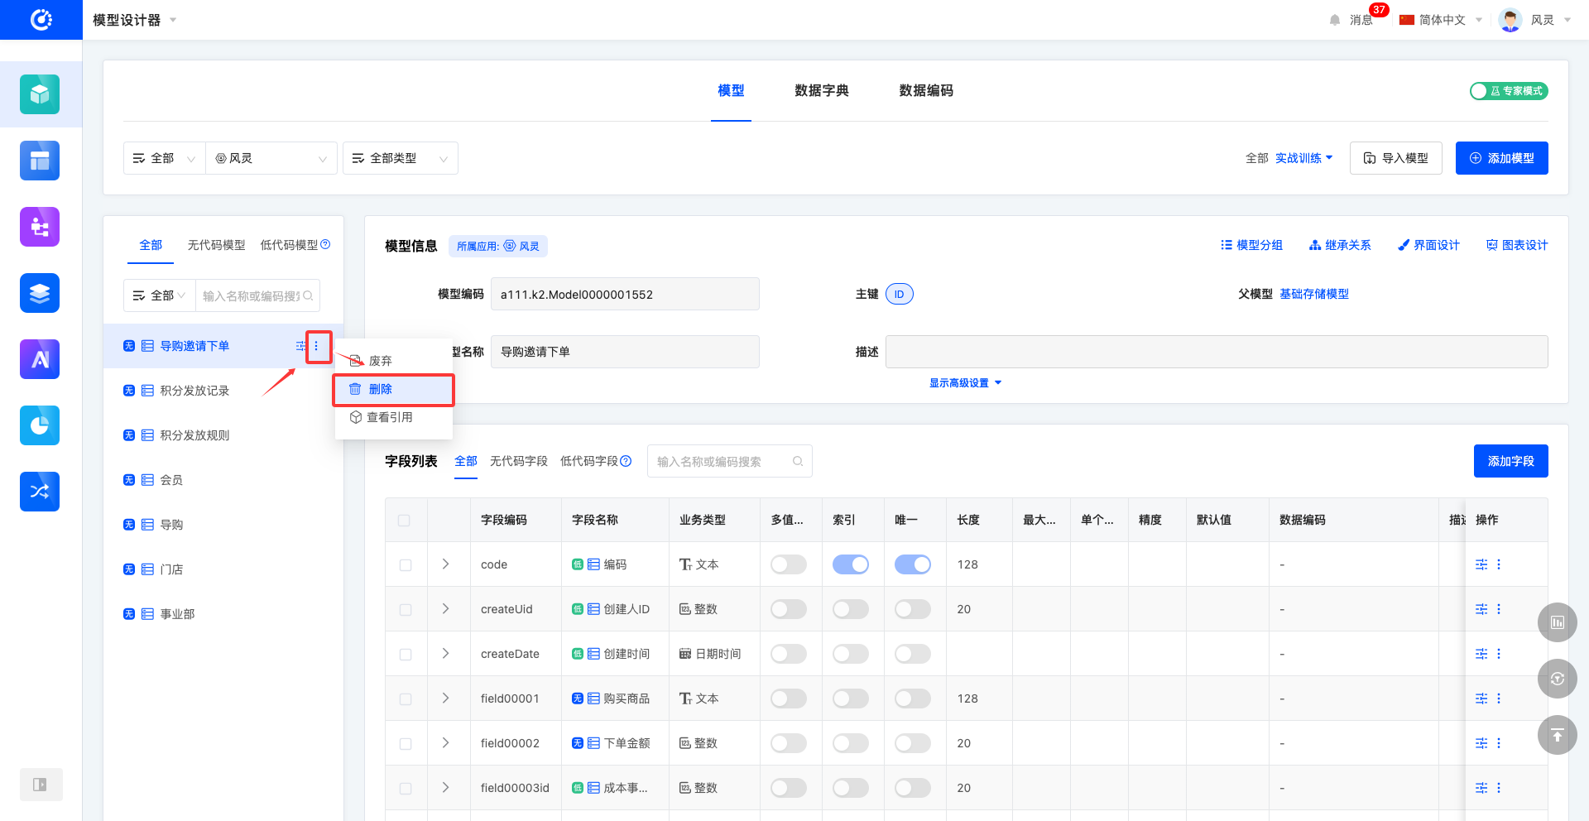
Task: Open the notifications bell labeled 消息
Action: 1335,20
